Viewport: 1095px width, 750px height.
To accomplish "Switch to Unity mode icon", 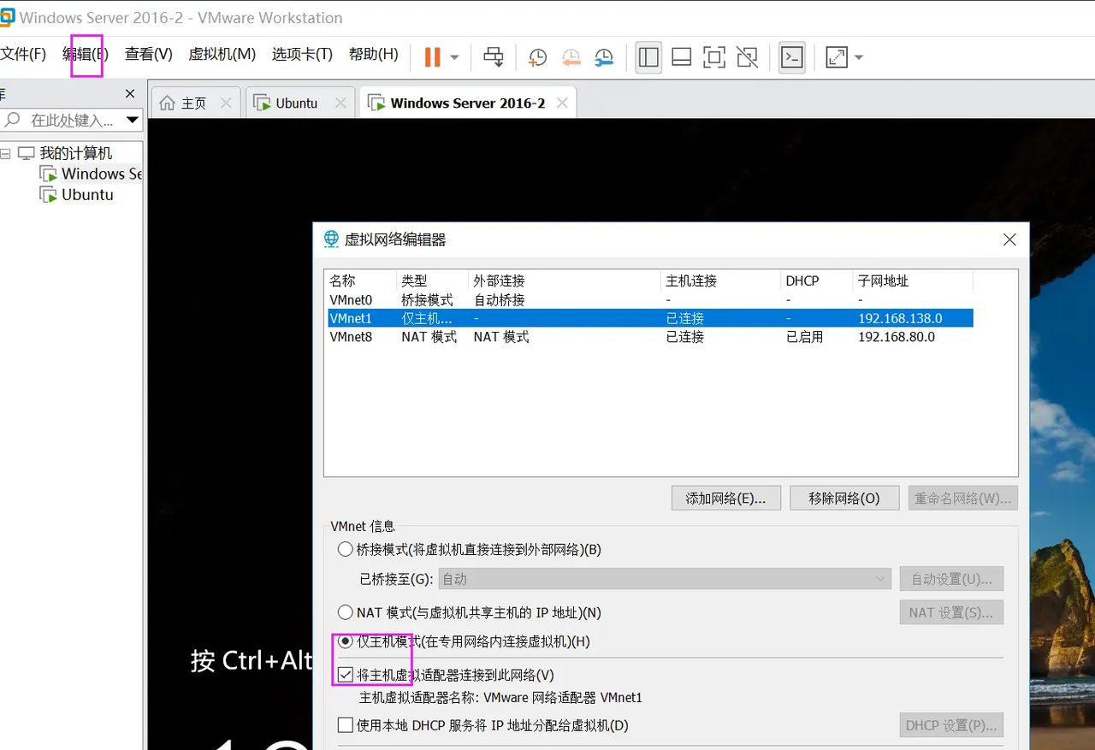I will click(747, 57).
